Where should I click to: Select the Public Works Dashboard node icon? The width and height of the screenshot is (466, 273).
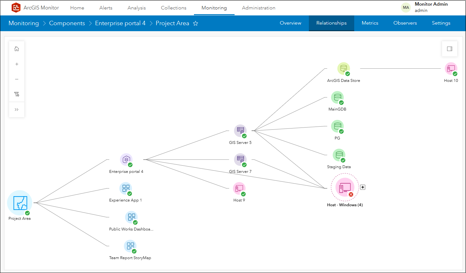131,217
